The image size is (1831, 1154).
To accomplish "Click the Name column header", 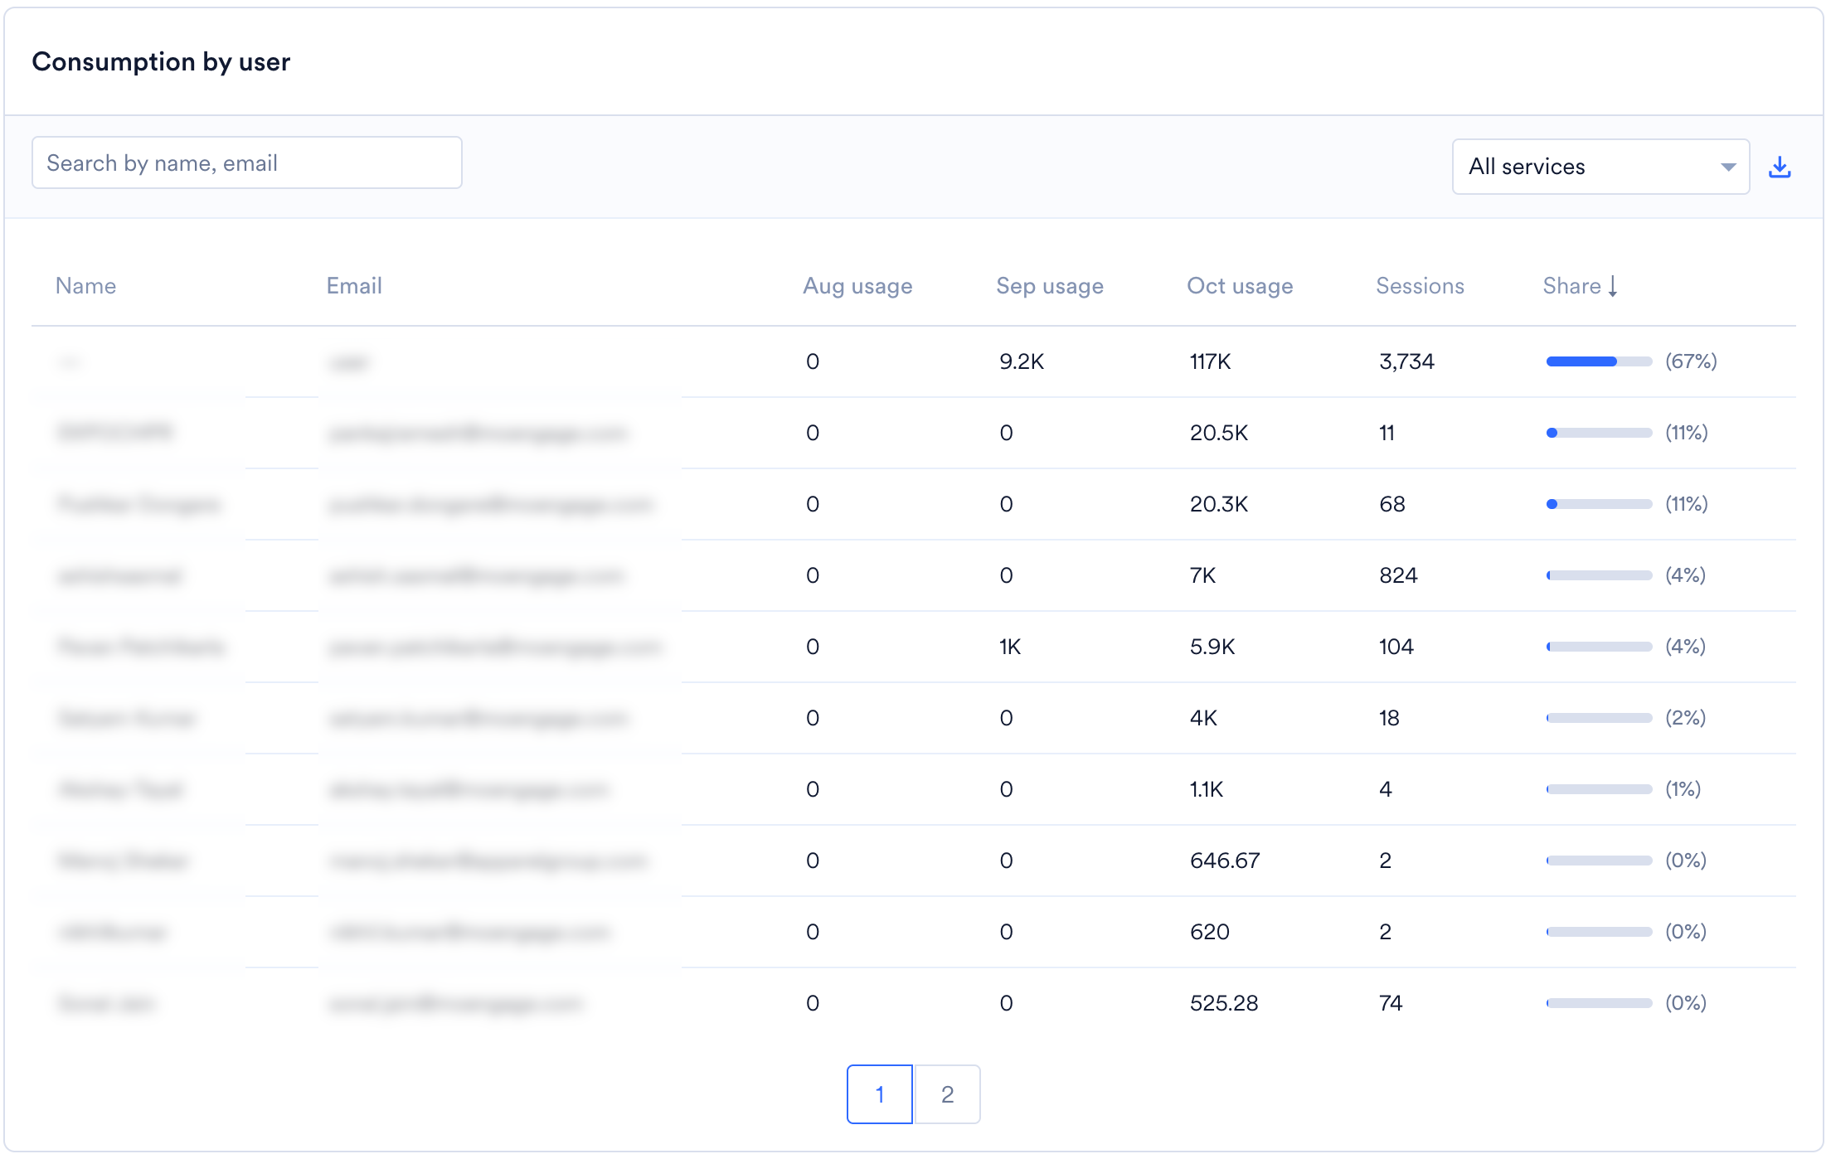I will 85,286.
